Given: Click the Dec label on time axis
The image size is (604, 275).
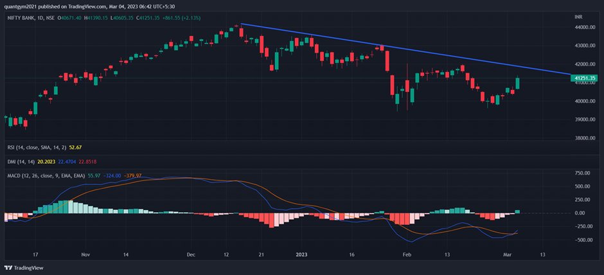Looking at the screenshot, I should tap(191, 254).
